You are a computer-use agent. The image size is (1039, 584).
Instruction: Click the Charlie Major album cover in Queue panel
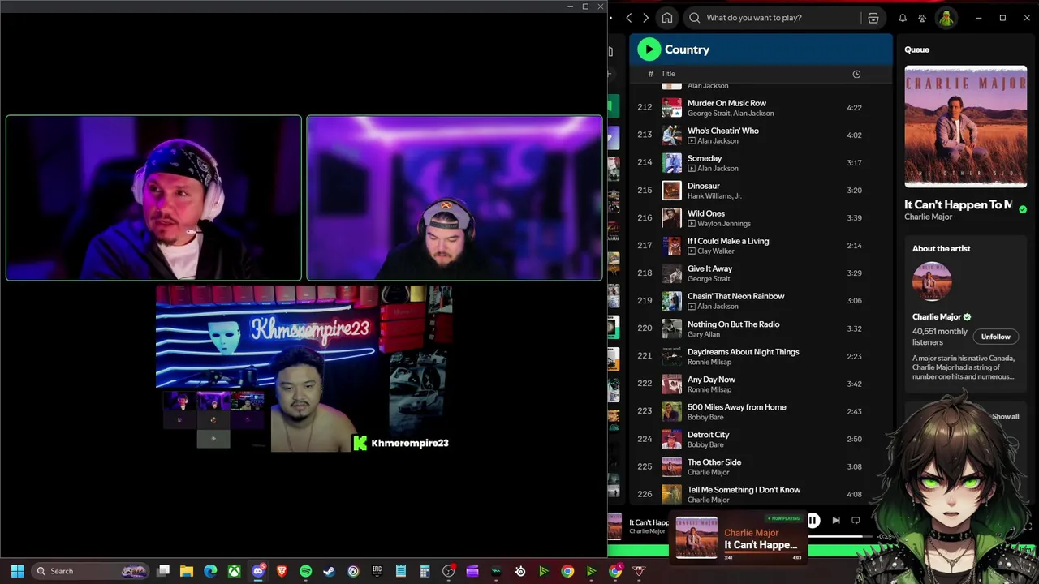pos(966,127)
